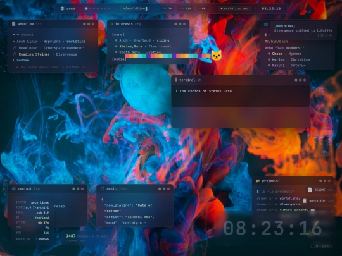
Task: Click the 'ls -la projects/' command
Action: pyautogui.click(x=275, y=192)
